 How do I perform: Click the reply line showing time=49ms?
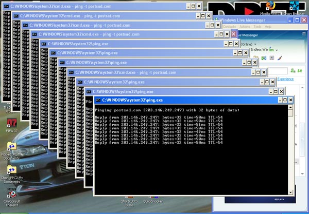159,132
